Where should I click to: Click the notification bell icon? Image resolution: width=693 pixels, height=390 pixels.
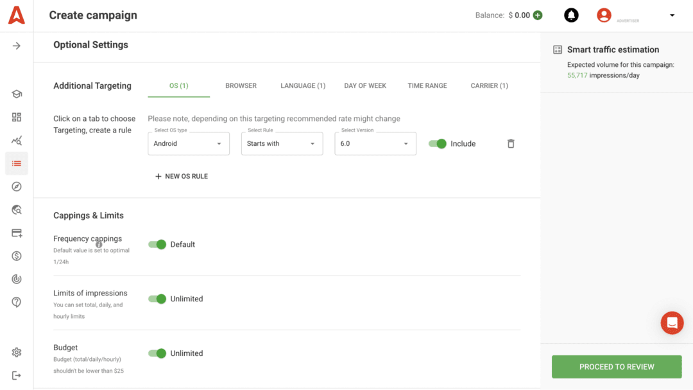pos(571,15)
